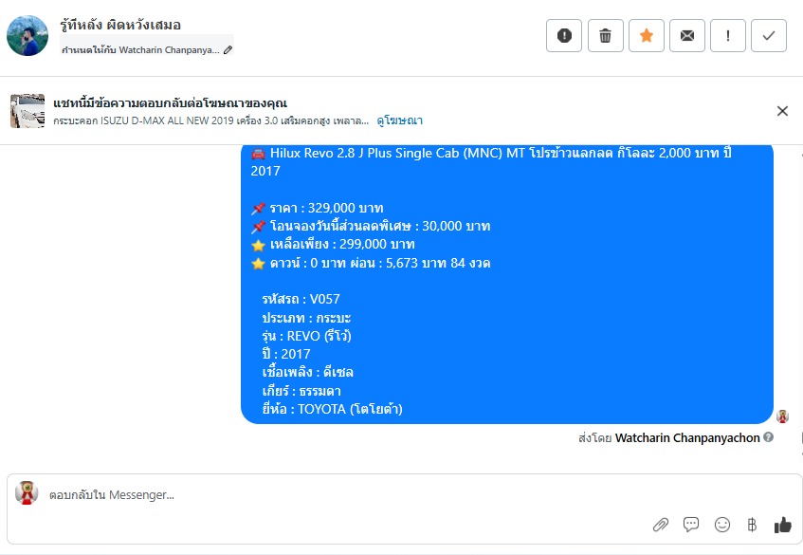Send a thumbs-up like
Image resolution: width=803 pixels, height=555 pixels.
(782, 525)
